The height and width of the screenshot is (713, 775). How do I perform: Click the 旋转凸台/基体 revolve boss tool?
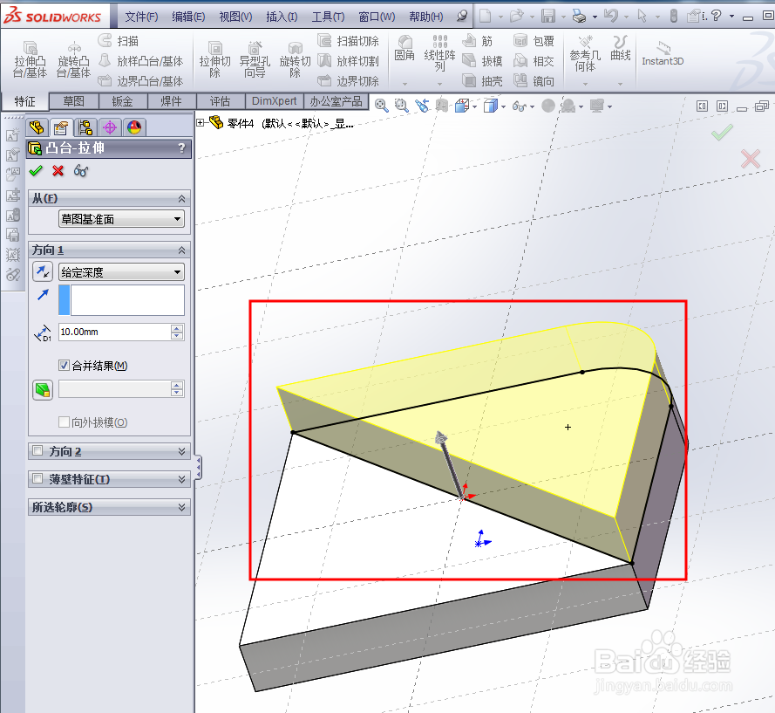tap(73, 60)
